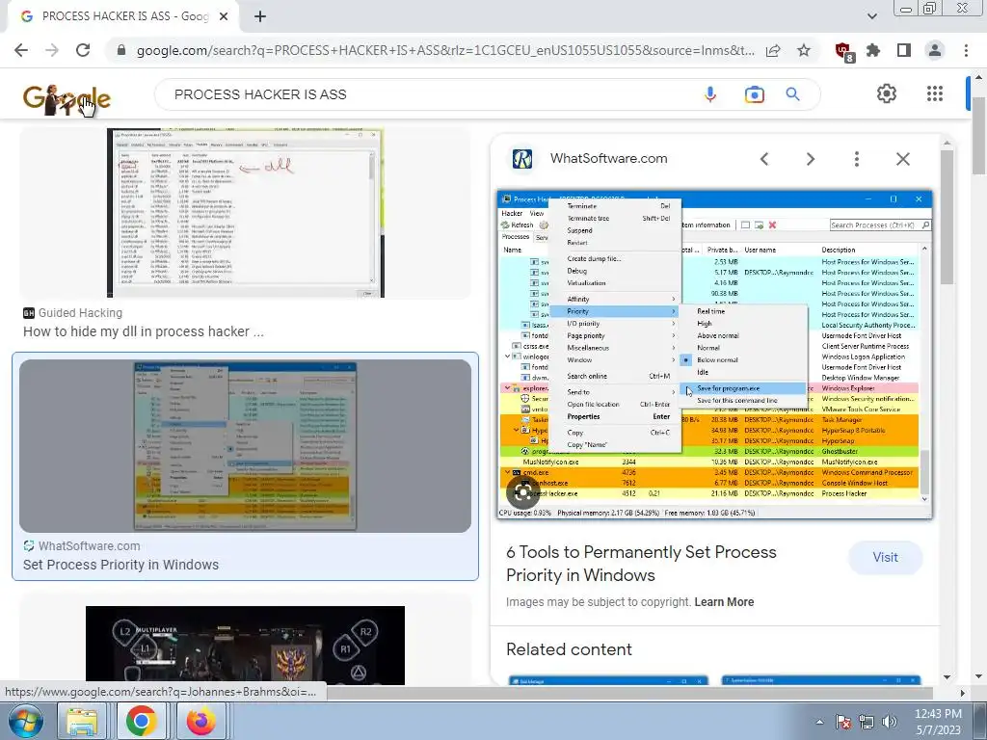Search by image with the camera icon
987x740 pixels.
point(754,94)
